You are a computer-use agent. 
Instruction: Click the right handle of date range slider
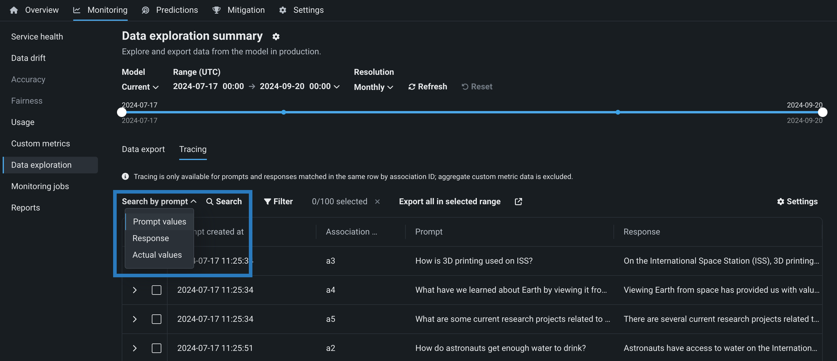(x=822, y=113)
